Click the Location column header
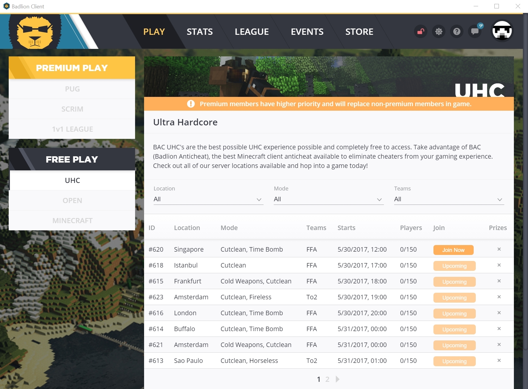This screenshot has width=528, height=389. [187, 228]
